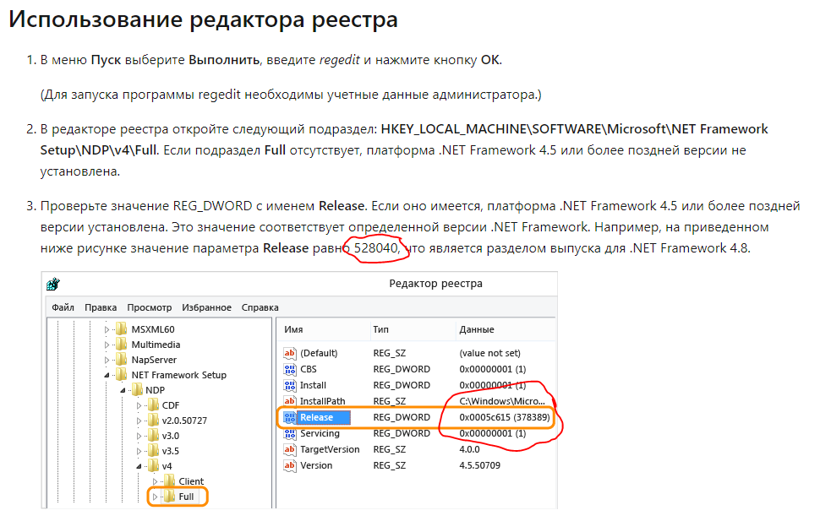Collapse the NDP key
The height and width of the screenshot is (532, 820).
click(x=123, y=390)
